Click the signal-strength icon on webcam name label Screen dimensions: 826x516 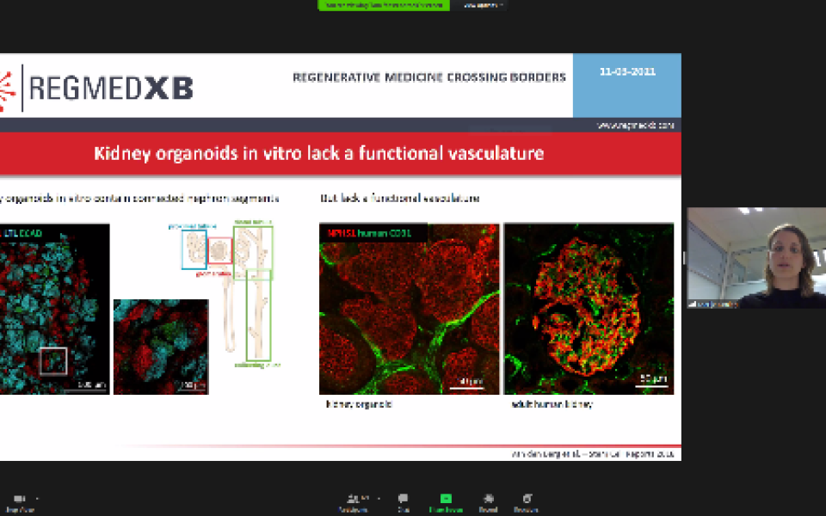pyautogui.click(x=692, y=304)
